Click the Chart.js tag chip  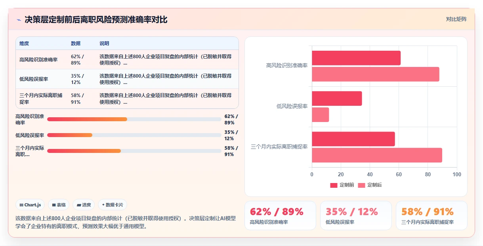(31, 205)
